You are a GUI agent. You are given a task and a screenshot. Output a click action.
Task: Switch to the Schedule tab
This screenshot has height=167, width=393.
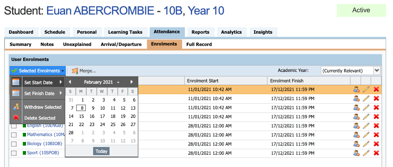click(x=55, y=32)
